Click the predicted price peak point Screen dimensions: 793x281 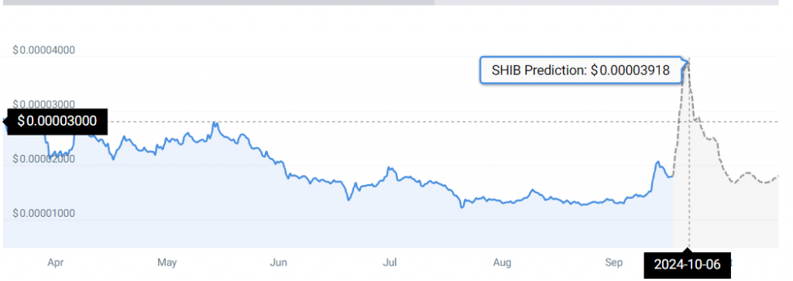[x=688, y=62]
